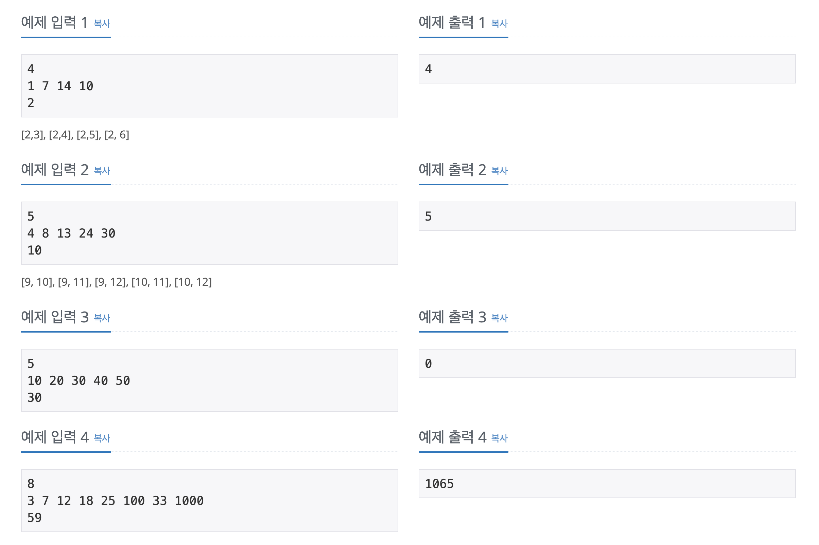
Task: Click the example output 2 box showing 5
Action: [607, 216]
